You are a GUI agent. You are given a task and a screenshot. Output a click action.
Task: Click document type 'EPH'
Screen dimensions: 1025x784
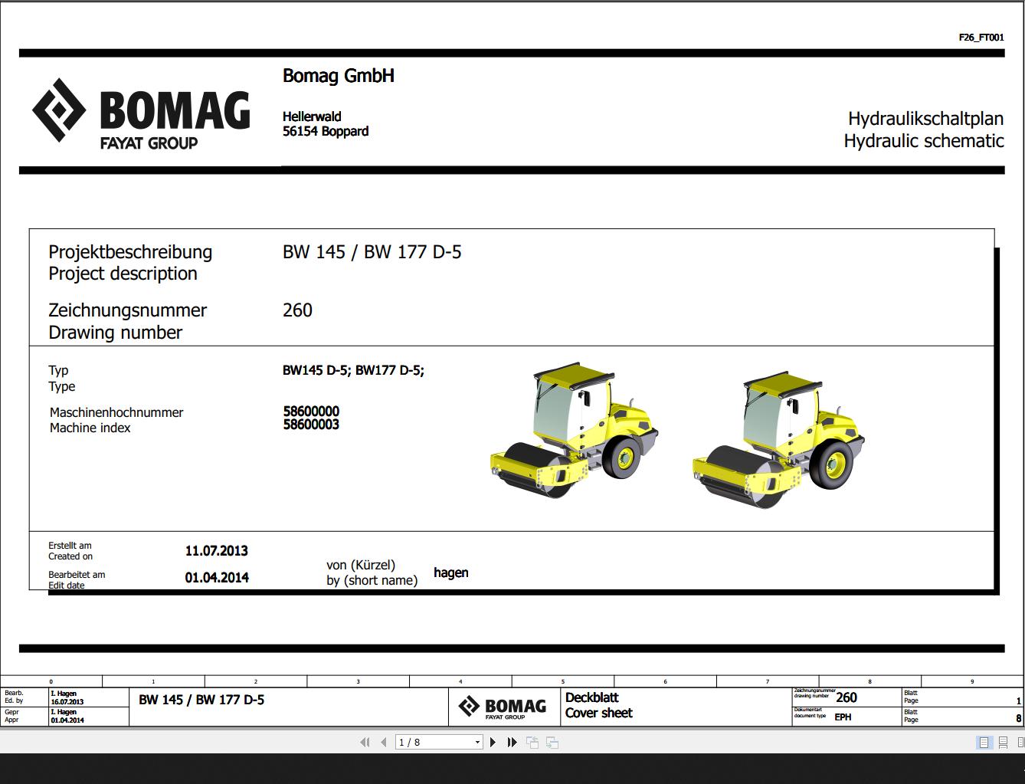tap(843, 717)
